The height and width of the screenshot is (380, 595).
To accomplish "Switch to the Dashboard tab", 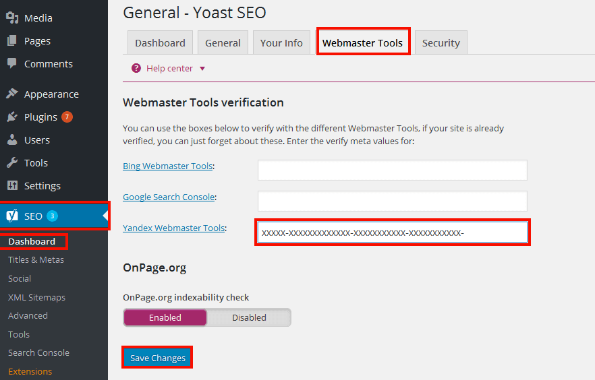I will click(160, 43).
